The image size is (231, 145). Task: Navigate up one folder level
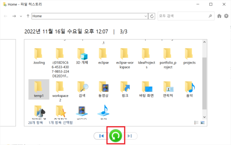[x=28, y=16]
